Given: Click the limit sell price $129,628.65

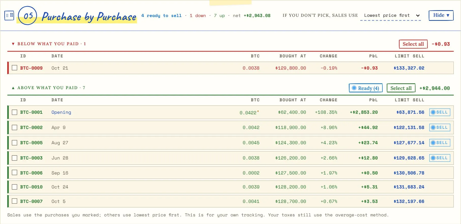Looking at the screenshot, I should (409, 158).
